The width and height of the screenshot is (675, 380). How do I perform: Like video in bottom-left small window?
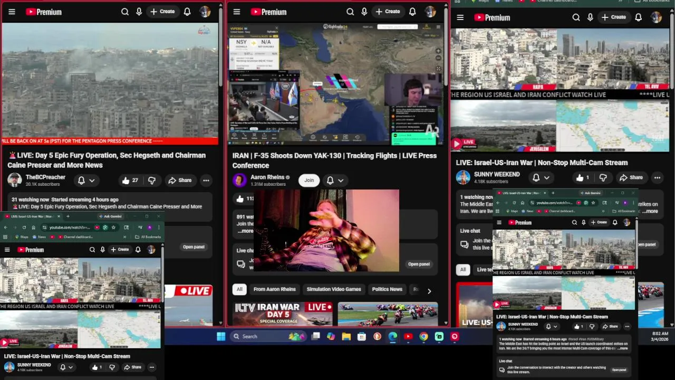(x=98, y=367)
